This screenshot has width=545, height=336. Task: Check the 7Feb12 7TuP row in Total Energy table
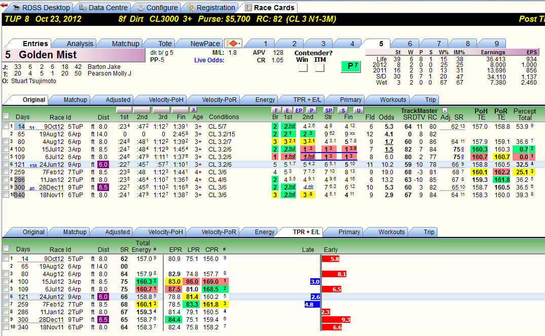click(6, 304)
